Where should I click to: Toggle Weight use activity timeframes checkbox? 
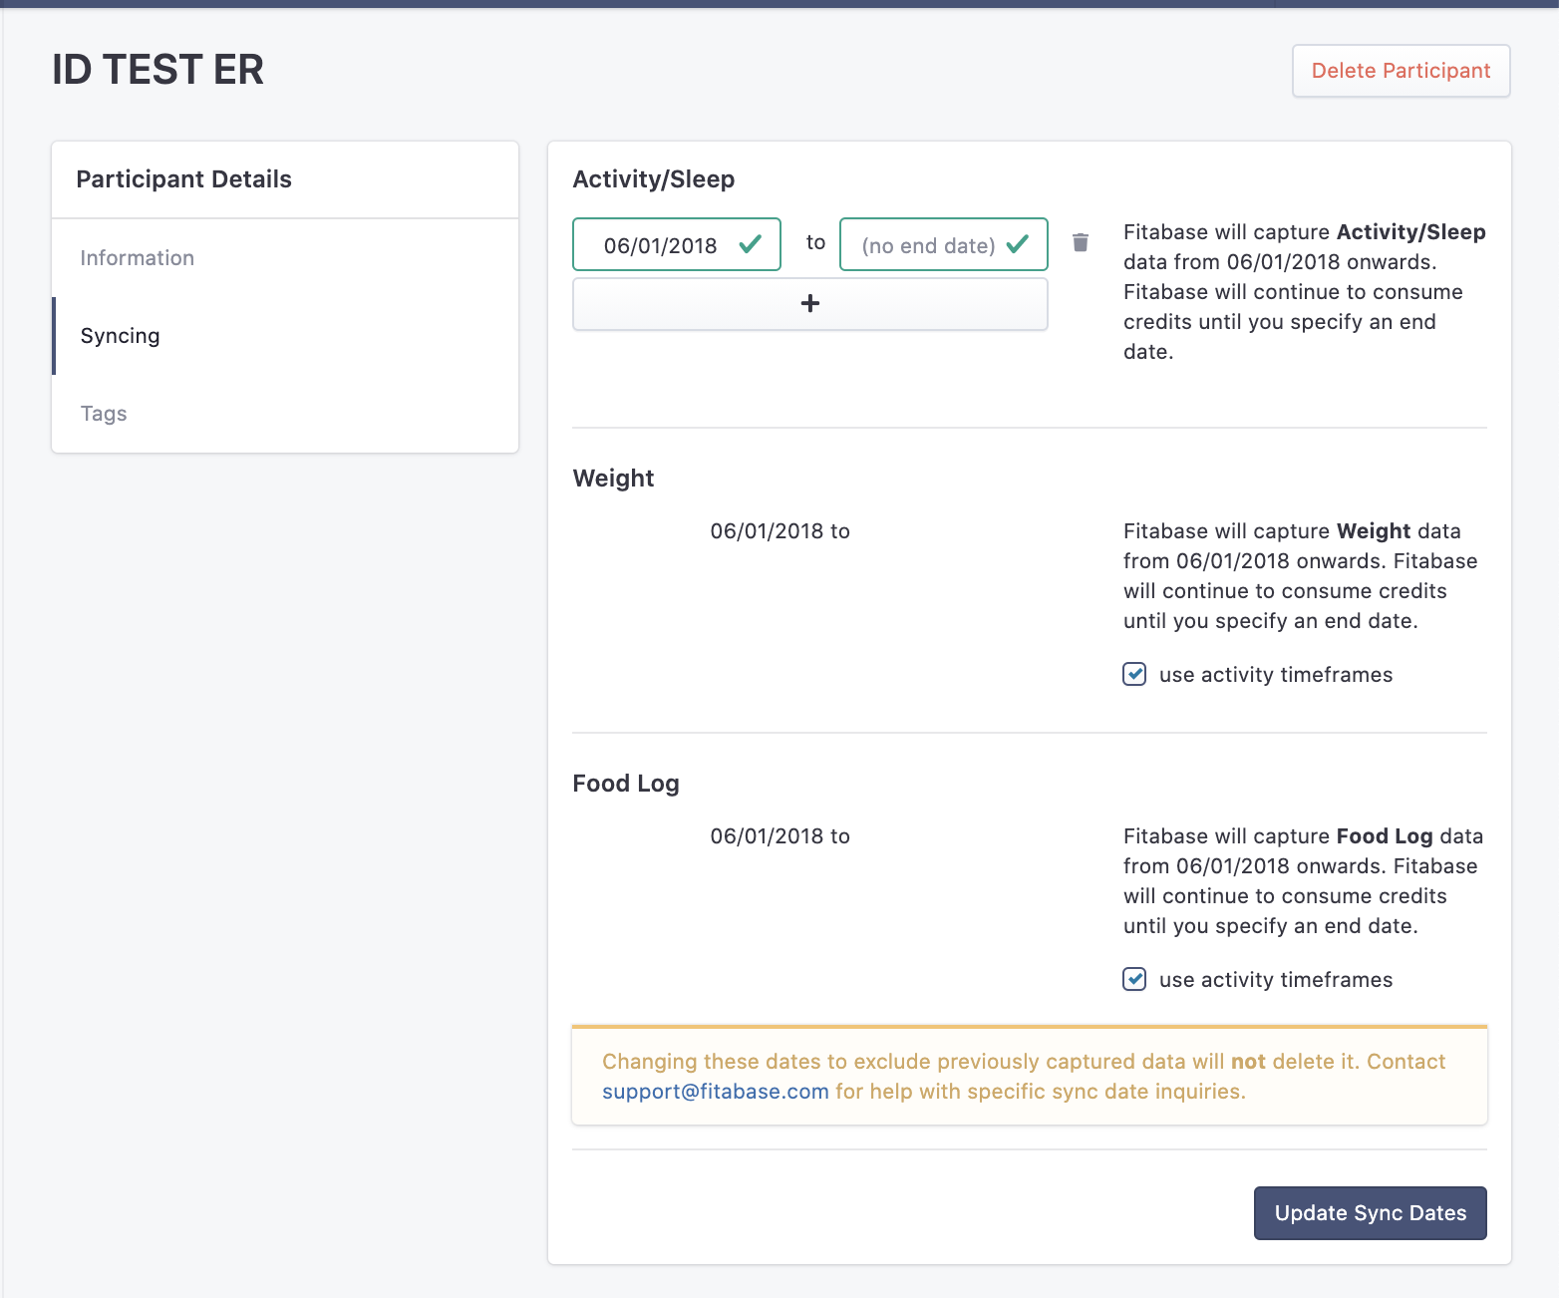click(x=1134, y=675)
